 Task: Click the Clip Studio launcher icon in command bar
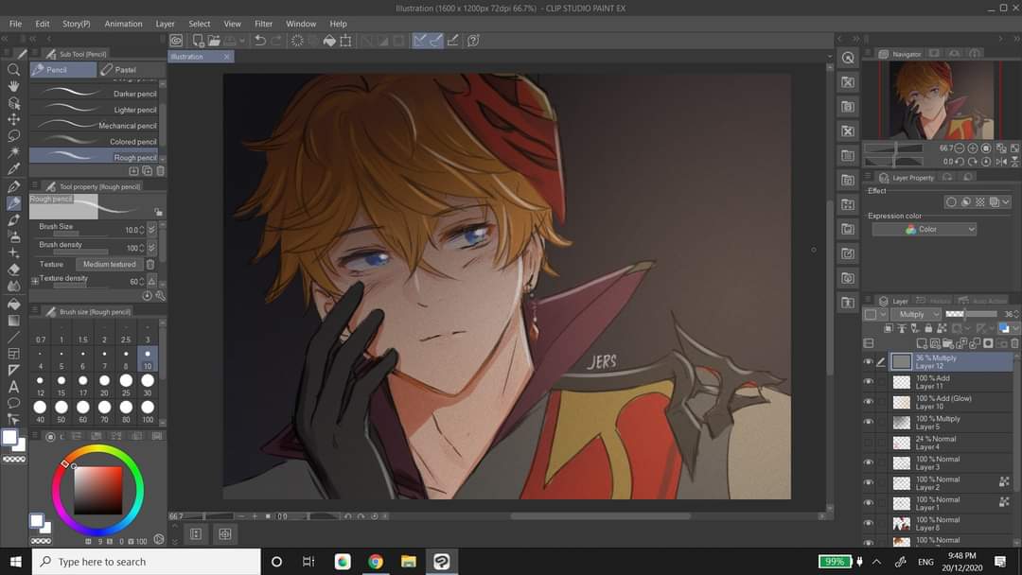click(176, 41)
